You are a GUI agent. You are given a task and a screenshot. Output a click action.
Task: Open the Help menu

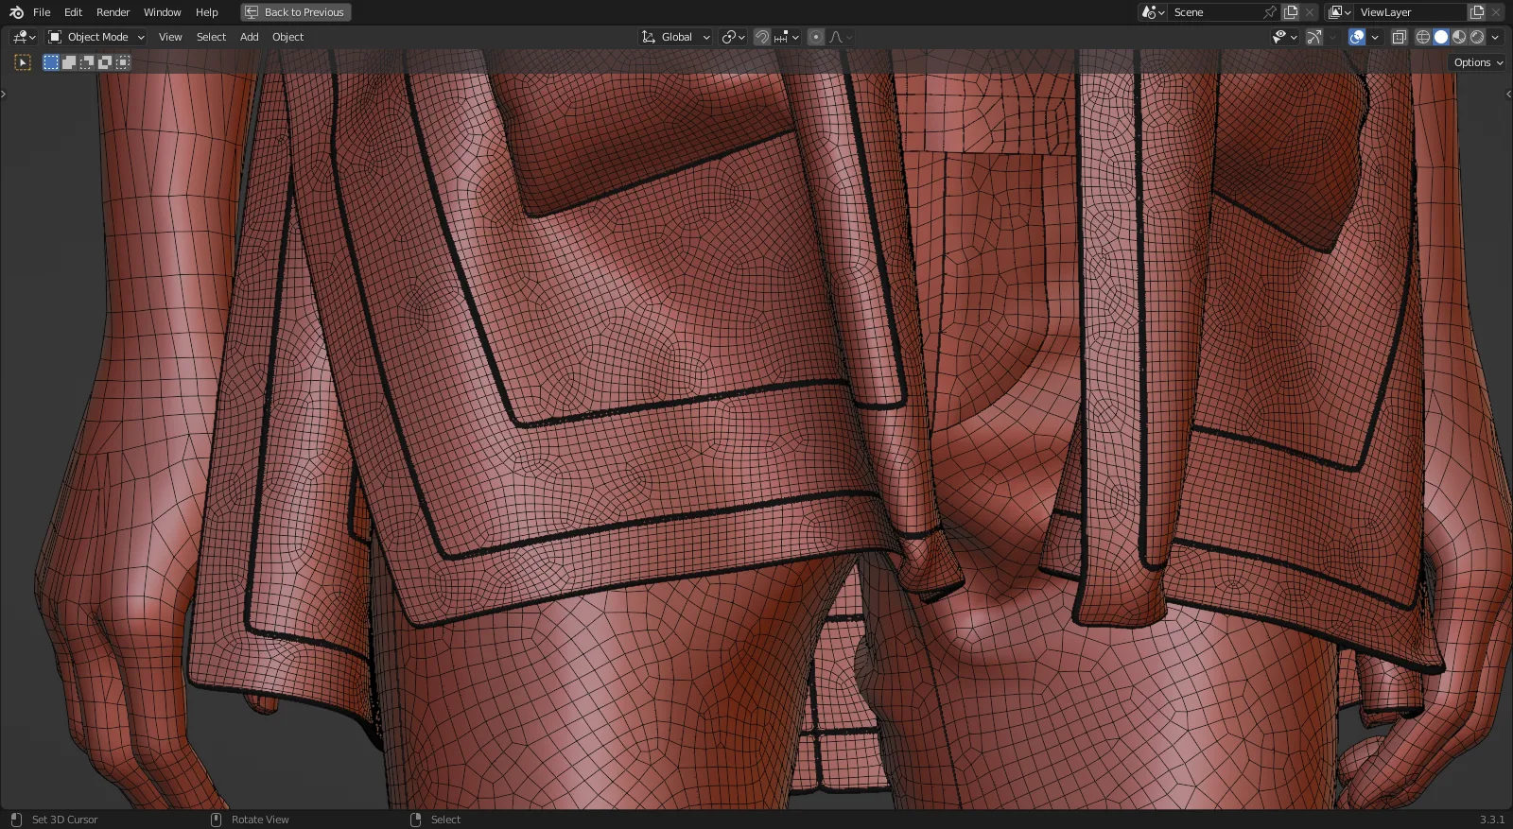click(x=206, y=12)
